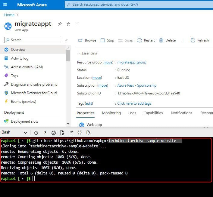Go to the Home breadcrumb
Image resolution: width=213 pixels, height=197 pixels.
point(9,15)
